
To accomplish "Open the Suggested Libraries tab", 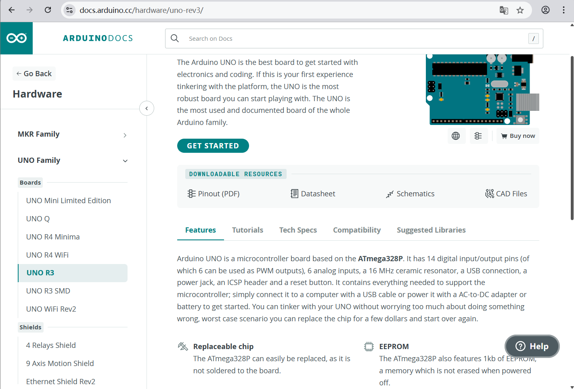I will (x=431, y=230).
